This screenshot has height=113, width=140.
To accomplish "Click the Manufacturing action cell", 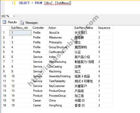I will click(60, 62).
